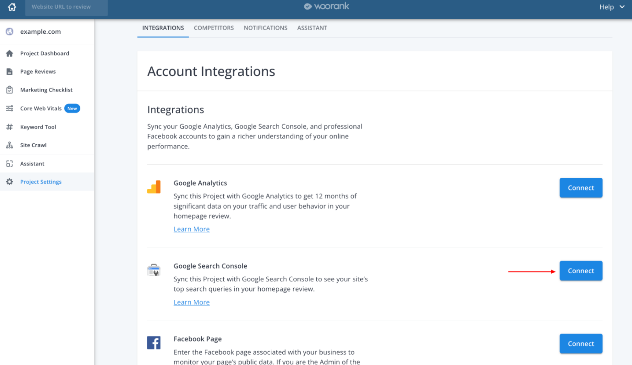
Task: Open the Help menu label
Action: (x=607, y=7)
